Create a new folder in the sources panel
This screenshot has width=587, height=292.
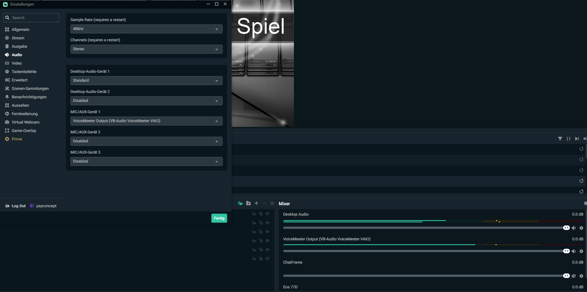click(x=248, y=203)
